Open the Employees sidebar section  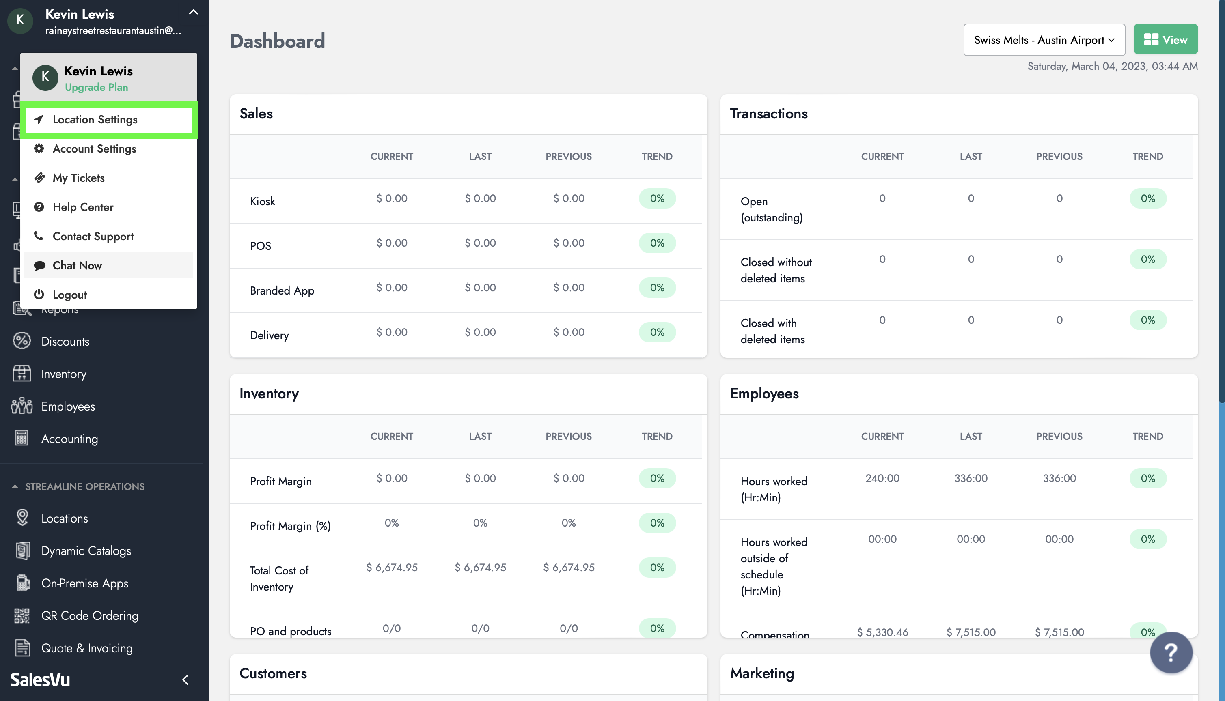[x=68, y=406]
